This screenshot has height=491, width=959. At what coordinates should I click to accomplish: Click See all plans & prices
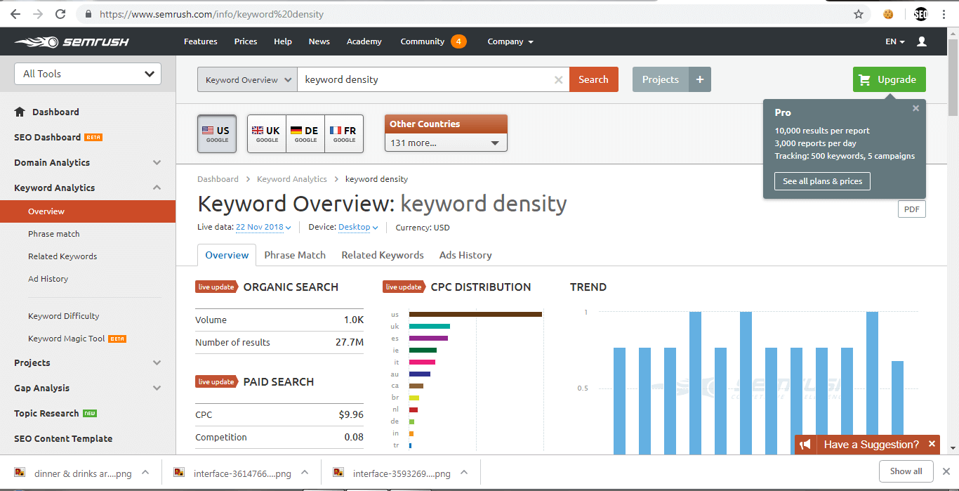[x=821, y=181]
